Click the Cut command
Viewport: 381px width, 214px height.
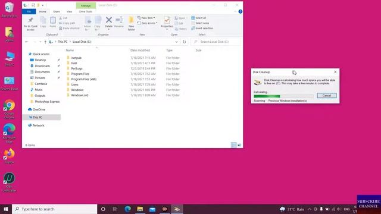point(63,18)
